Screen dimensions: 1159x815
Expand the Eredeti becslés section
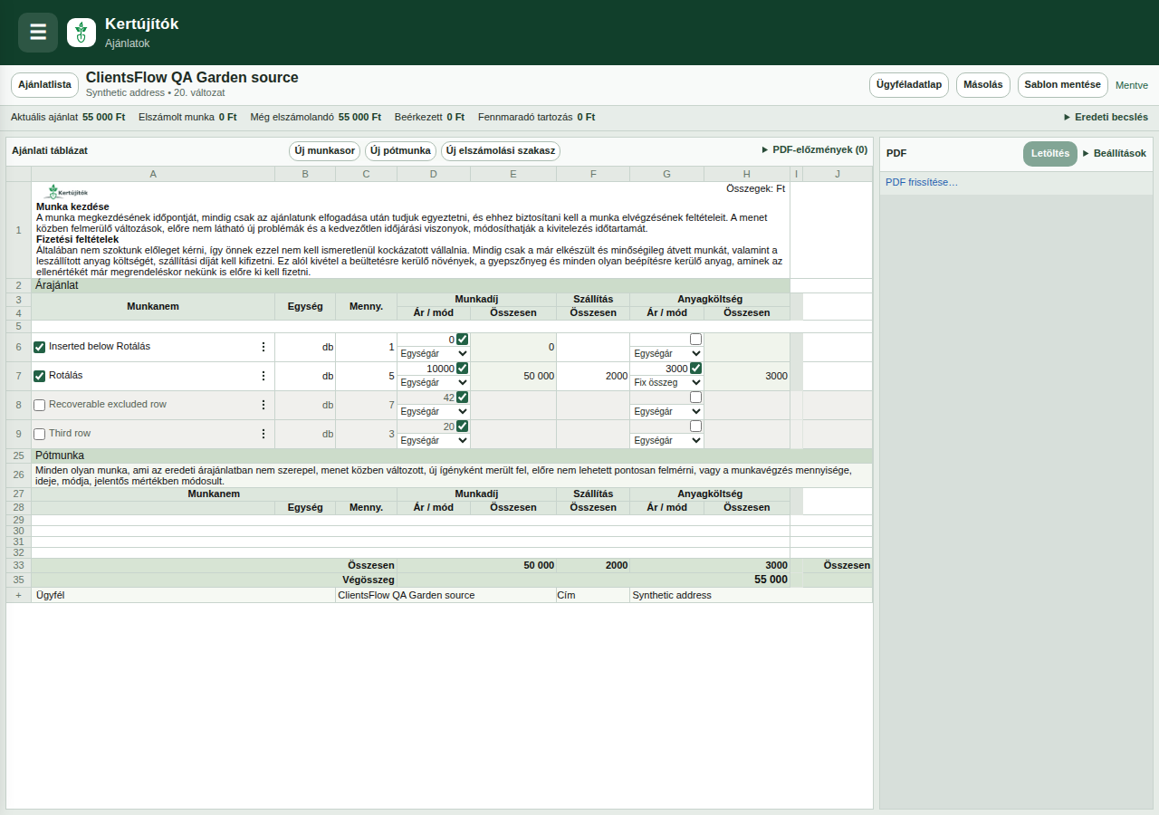tap(1106, 117)
